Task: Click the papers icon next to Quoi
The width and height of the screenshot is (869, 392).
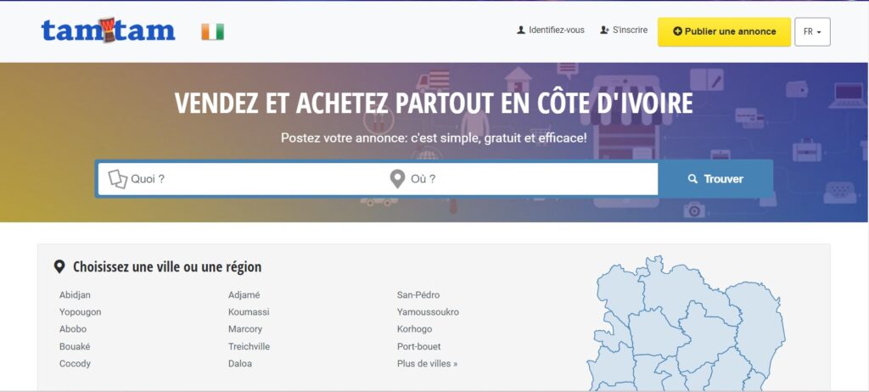Action: coord(117,179)
